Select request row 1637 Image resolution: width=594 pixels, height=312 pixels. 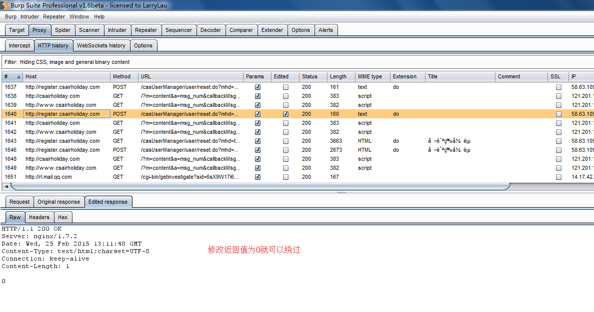point(297,87)
